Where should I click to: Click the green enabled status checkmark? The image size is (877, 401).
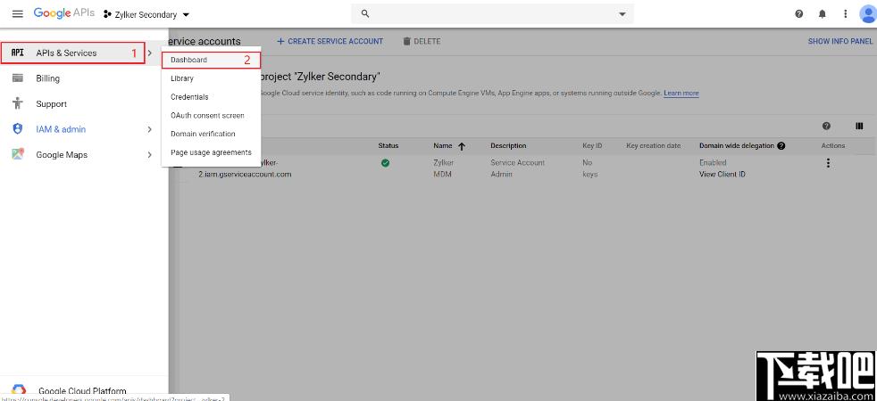pos(386,163)
